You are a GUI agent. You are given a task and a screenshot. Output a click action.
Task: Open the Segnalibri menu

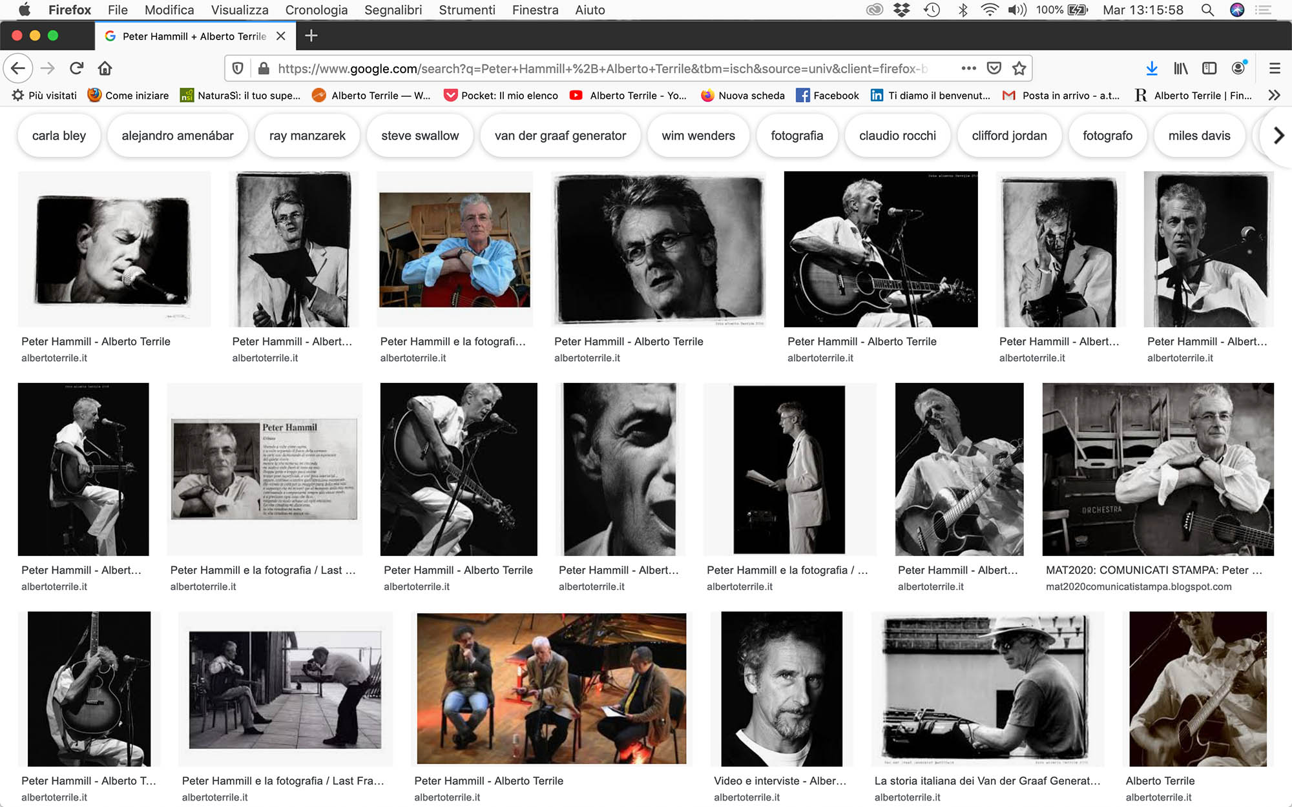pyautogui.click(x=393, y=10)
